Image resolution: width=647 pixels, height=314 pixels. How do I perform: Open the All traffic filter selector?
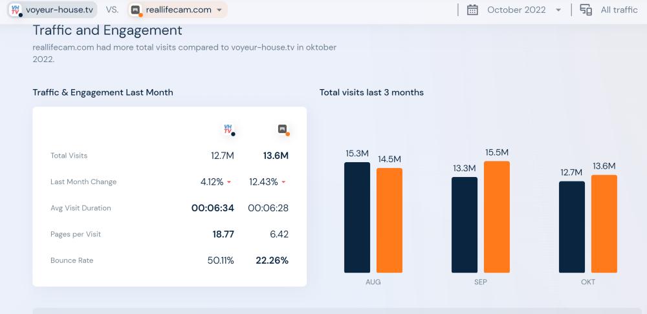click(619, 10)
